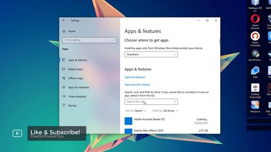This screenshot has height=152, width=271.
Task: Maximize the Settings window
Action: click(x=207, y=20)
